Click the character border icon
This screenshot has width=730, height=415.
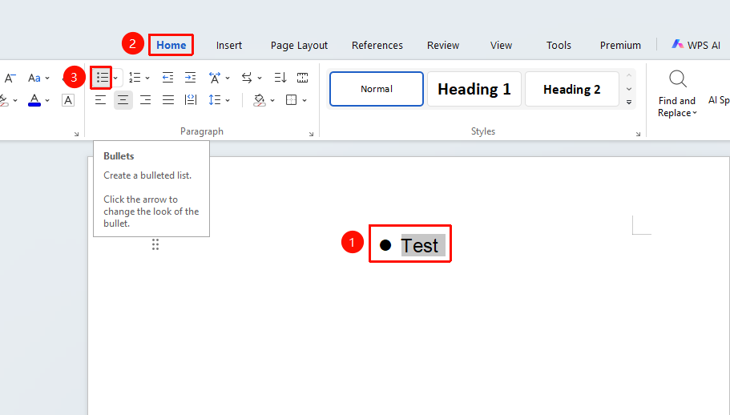[x=68, y=100]
